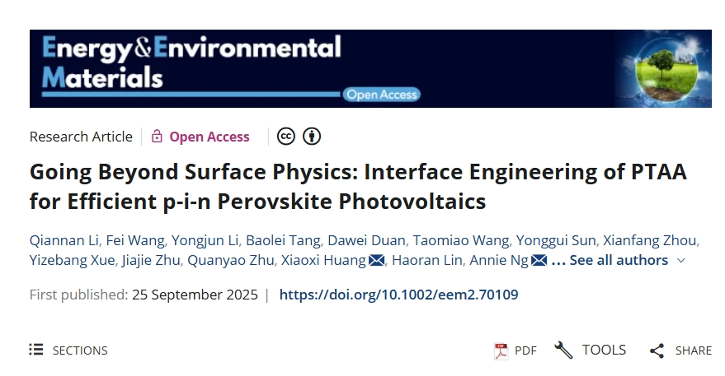Image resolution: width=725 pixels, height=376 pixels.
Task: Click envelope icon beside Annie Ng
Action: pos(539,261)
